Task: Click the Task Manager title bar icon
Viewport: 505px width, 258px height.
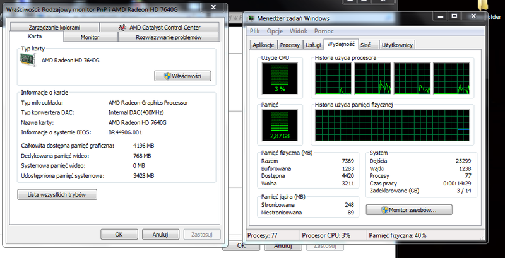Action: click(251, 18)
